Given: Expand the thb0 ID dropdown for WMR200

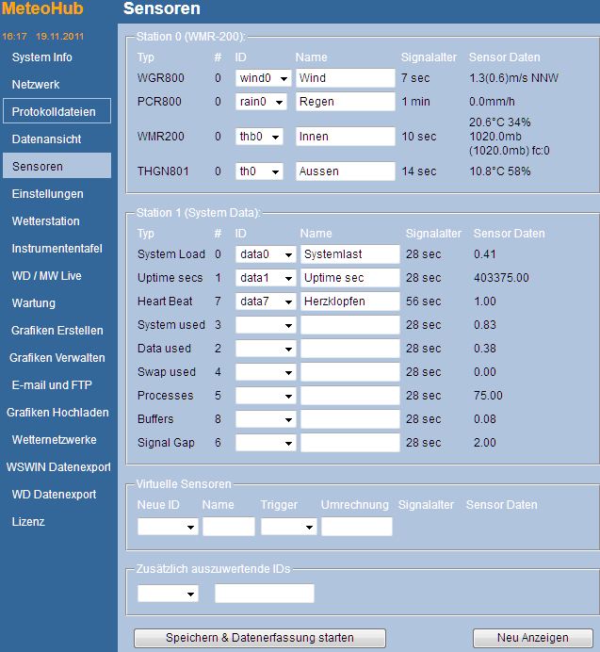Looking at the screenshot, I should [x=259, y=138].
